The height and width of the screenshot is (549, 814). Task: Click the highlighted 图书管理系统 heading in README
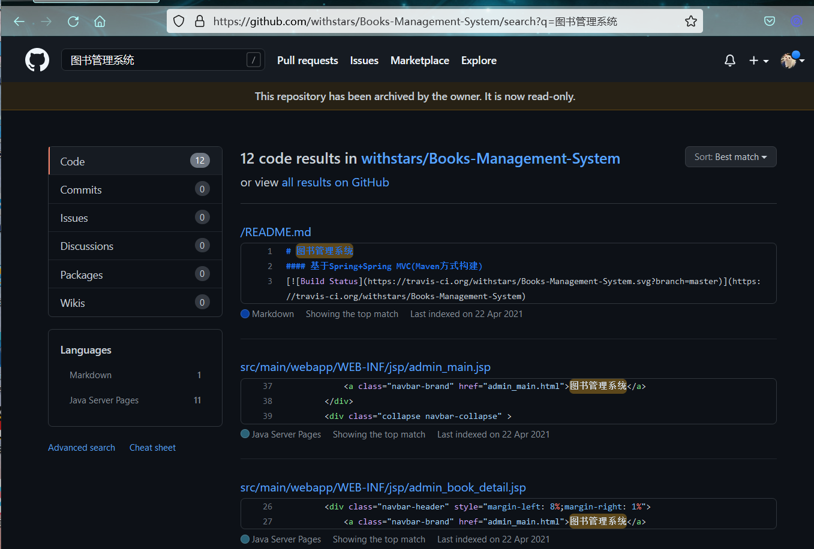[x=325, y=251]
